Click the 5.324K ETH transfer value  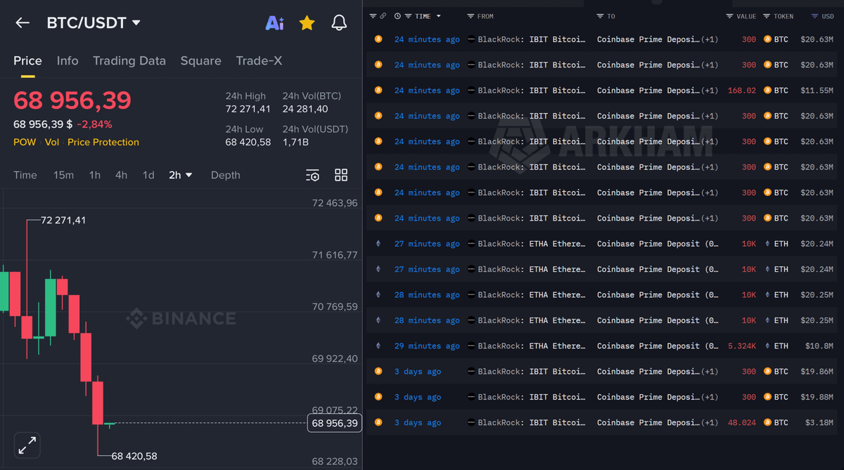coord(741,346)
